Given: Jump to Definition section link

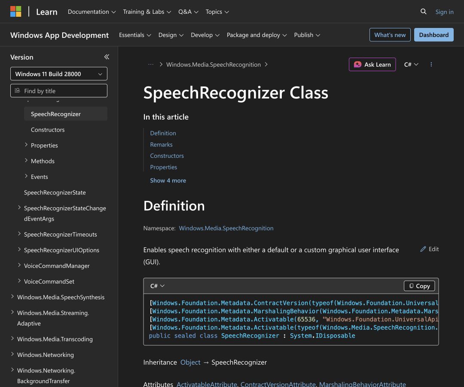Looking at the screenshot, I should [163, 133].
